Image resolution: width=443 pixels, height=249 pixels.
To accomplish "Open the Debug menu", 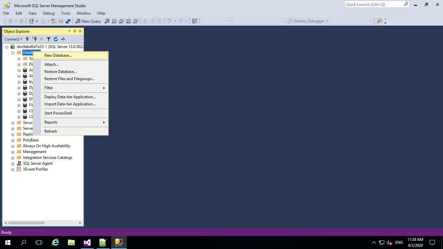I will point(49,13).
